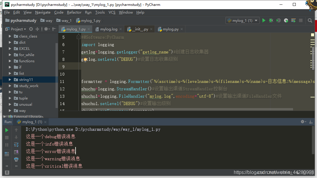Restore layout icon in Run panel

coord(7,154)
